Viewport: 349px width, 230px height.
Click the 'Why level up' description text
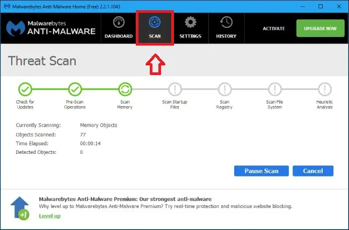165,206
